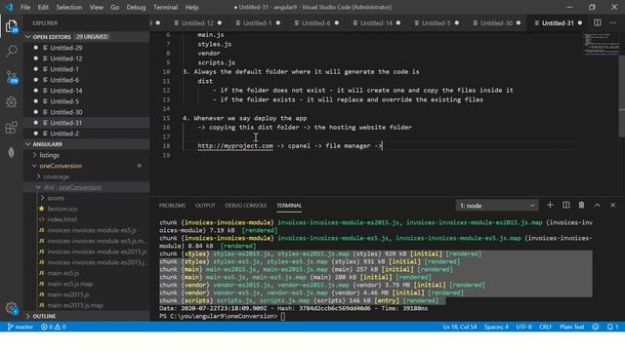Screen dimensions: 625x351
Task: Click Plain Text language mode
Action: [572, 327]
